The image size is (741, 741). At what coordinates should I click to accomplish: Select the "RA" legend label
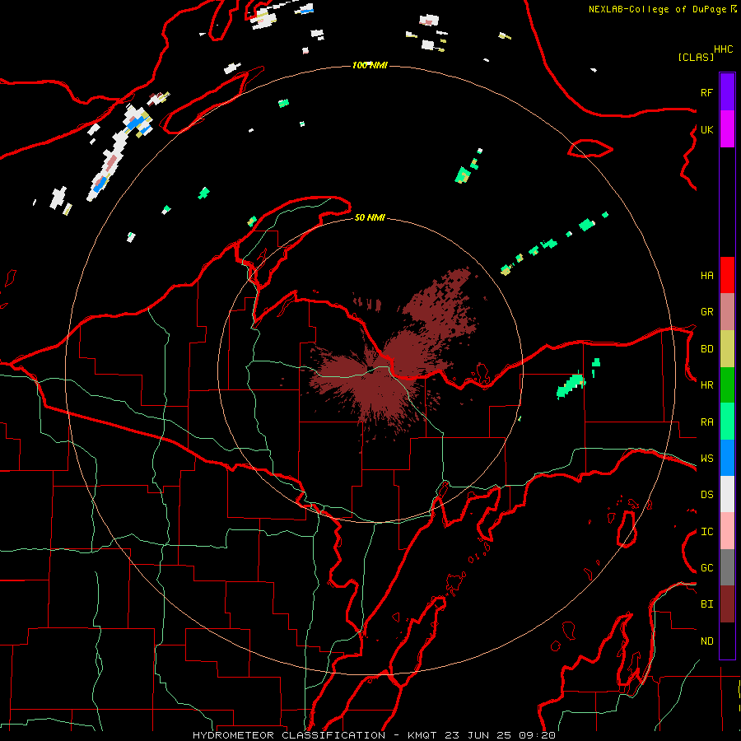[x=706, y=422]
